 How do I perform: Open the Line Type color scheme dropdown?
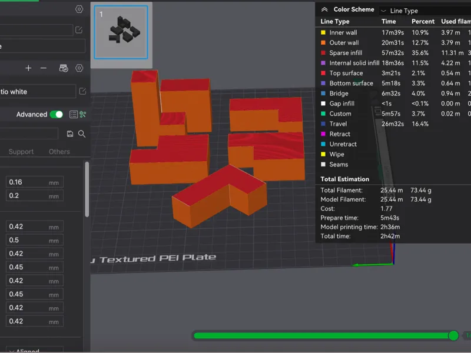pyautogui.click(x=424, y=11)
